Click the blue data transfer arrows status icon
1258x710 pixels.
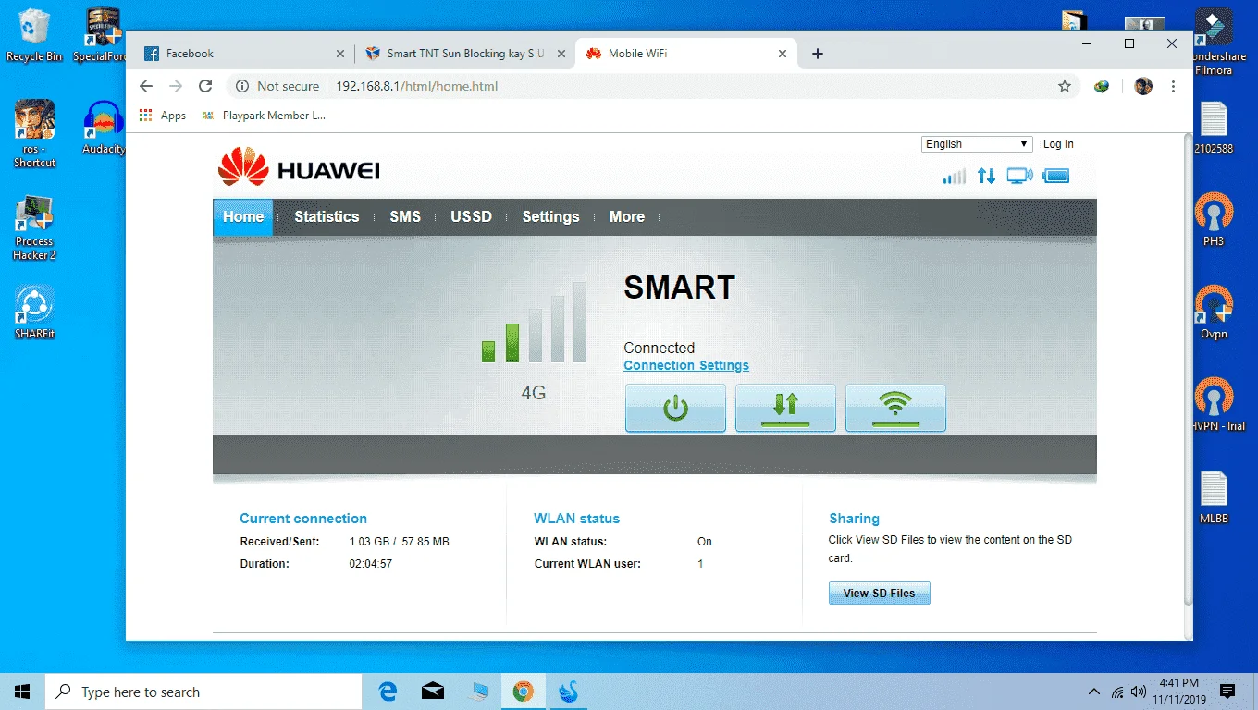point(987,176)
